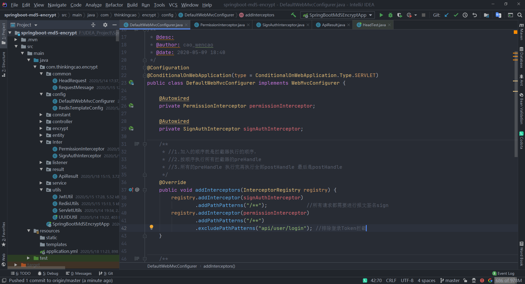Image resolution: width=525 pixels, height=284 pixels.
Task: Click the Google icon in status bar
Action: point(490,280)
